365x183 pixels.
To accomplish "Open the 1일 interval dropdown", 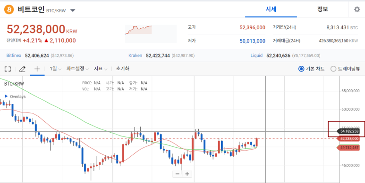I will pyautogui.click(x=55, y=69).
